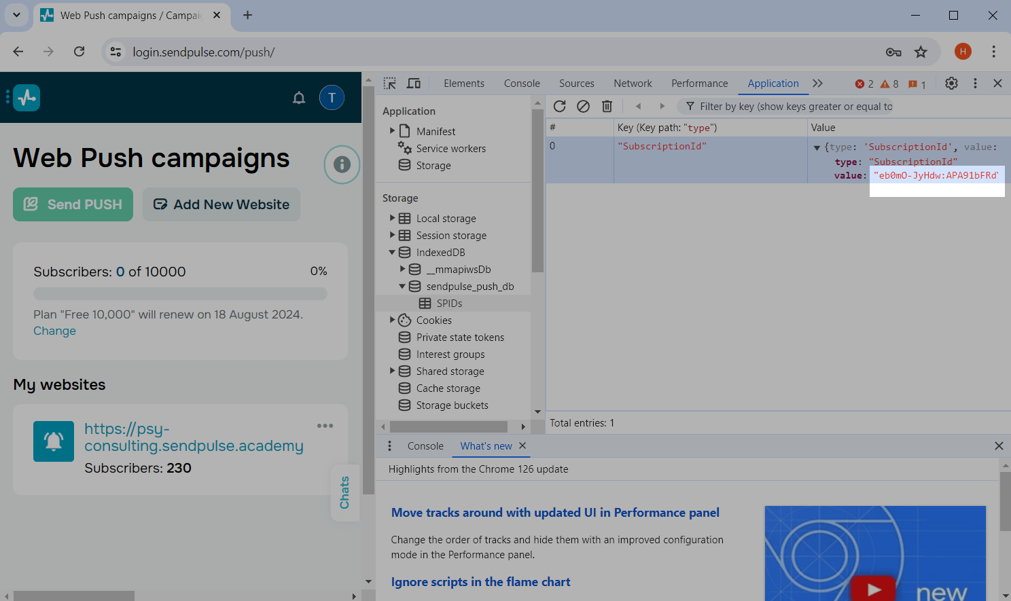The width and height of the screenshot is (1011, 601).
Task: Switch to the Elements tab
Action: (464, 84)
